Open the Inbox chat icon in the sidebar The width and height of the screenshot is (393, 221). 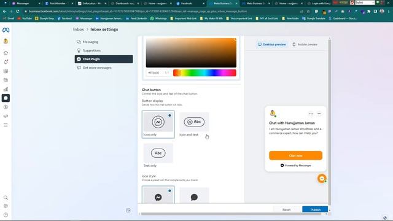6,98
